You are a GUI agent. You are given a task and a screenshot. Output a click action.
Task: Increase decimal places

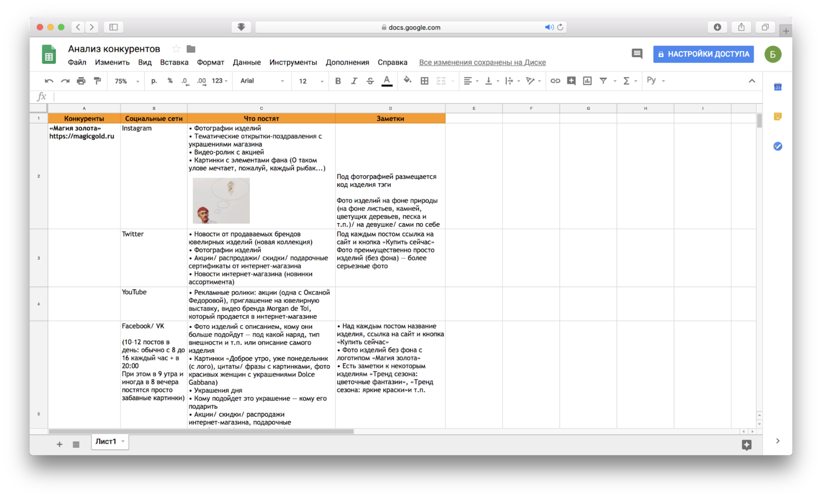click(x=201, y=81)
